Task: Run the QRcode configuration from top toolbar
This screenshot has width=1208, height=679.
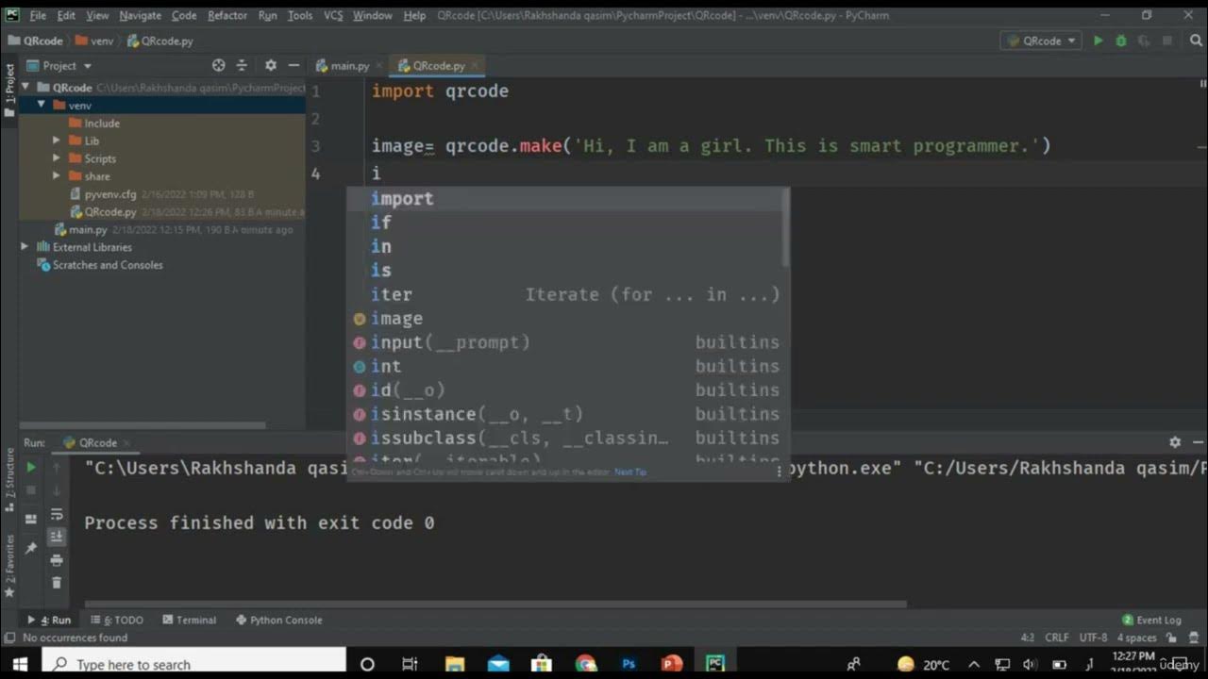Action: 1098,41
